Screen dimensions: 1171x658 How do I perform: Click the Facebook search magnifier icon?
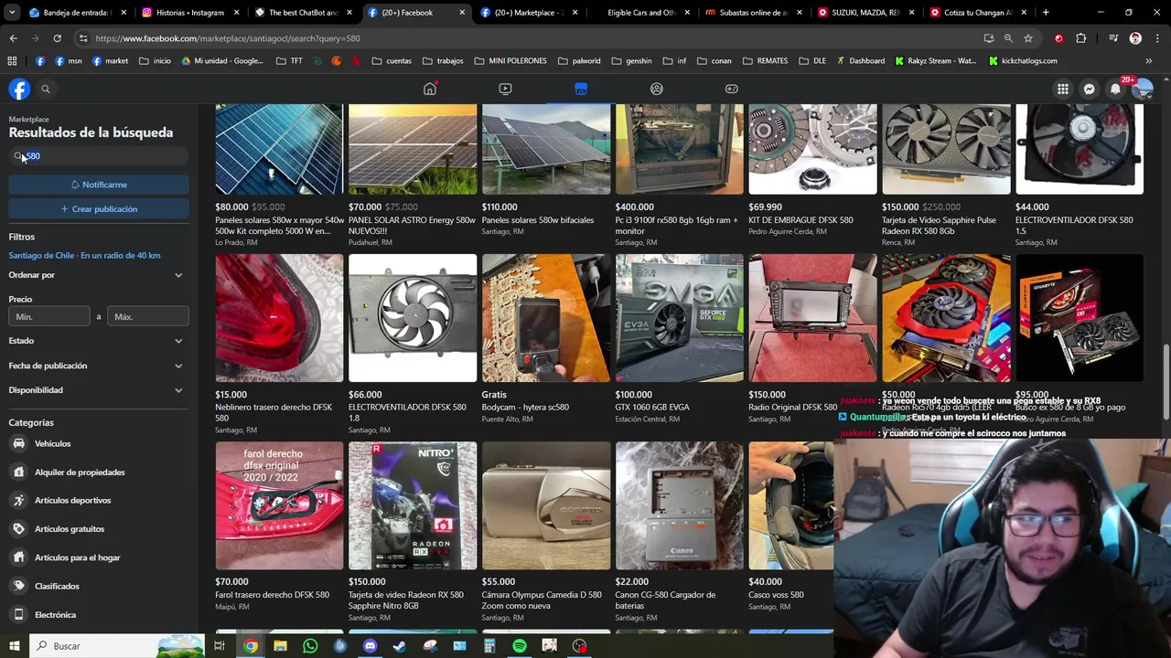pyautogui.click(x=46, y=89)
